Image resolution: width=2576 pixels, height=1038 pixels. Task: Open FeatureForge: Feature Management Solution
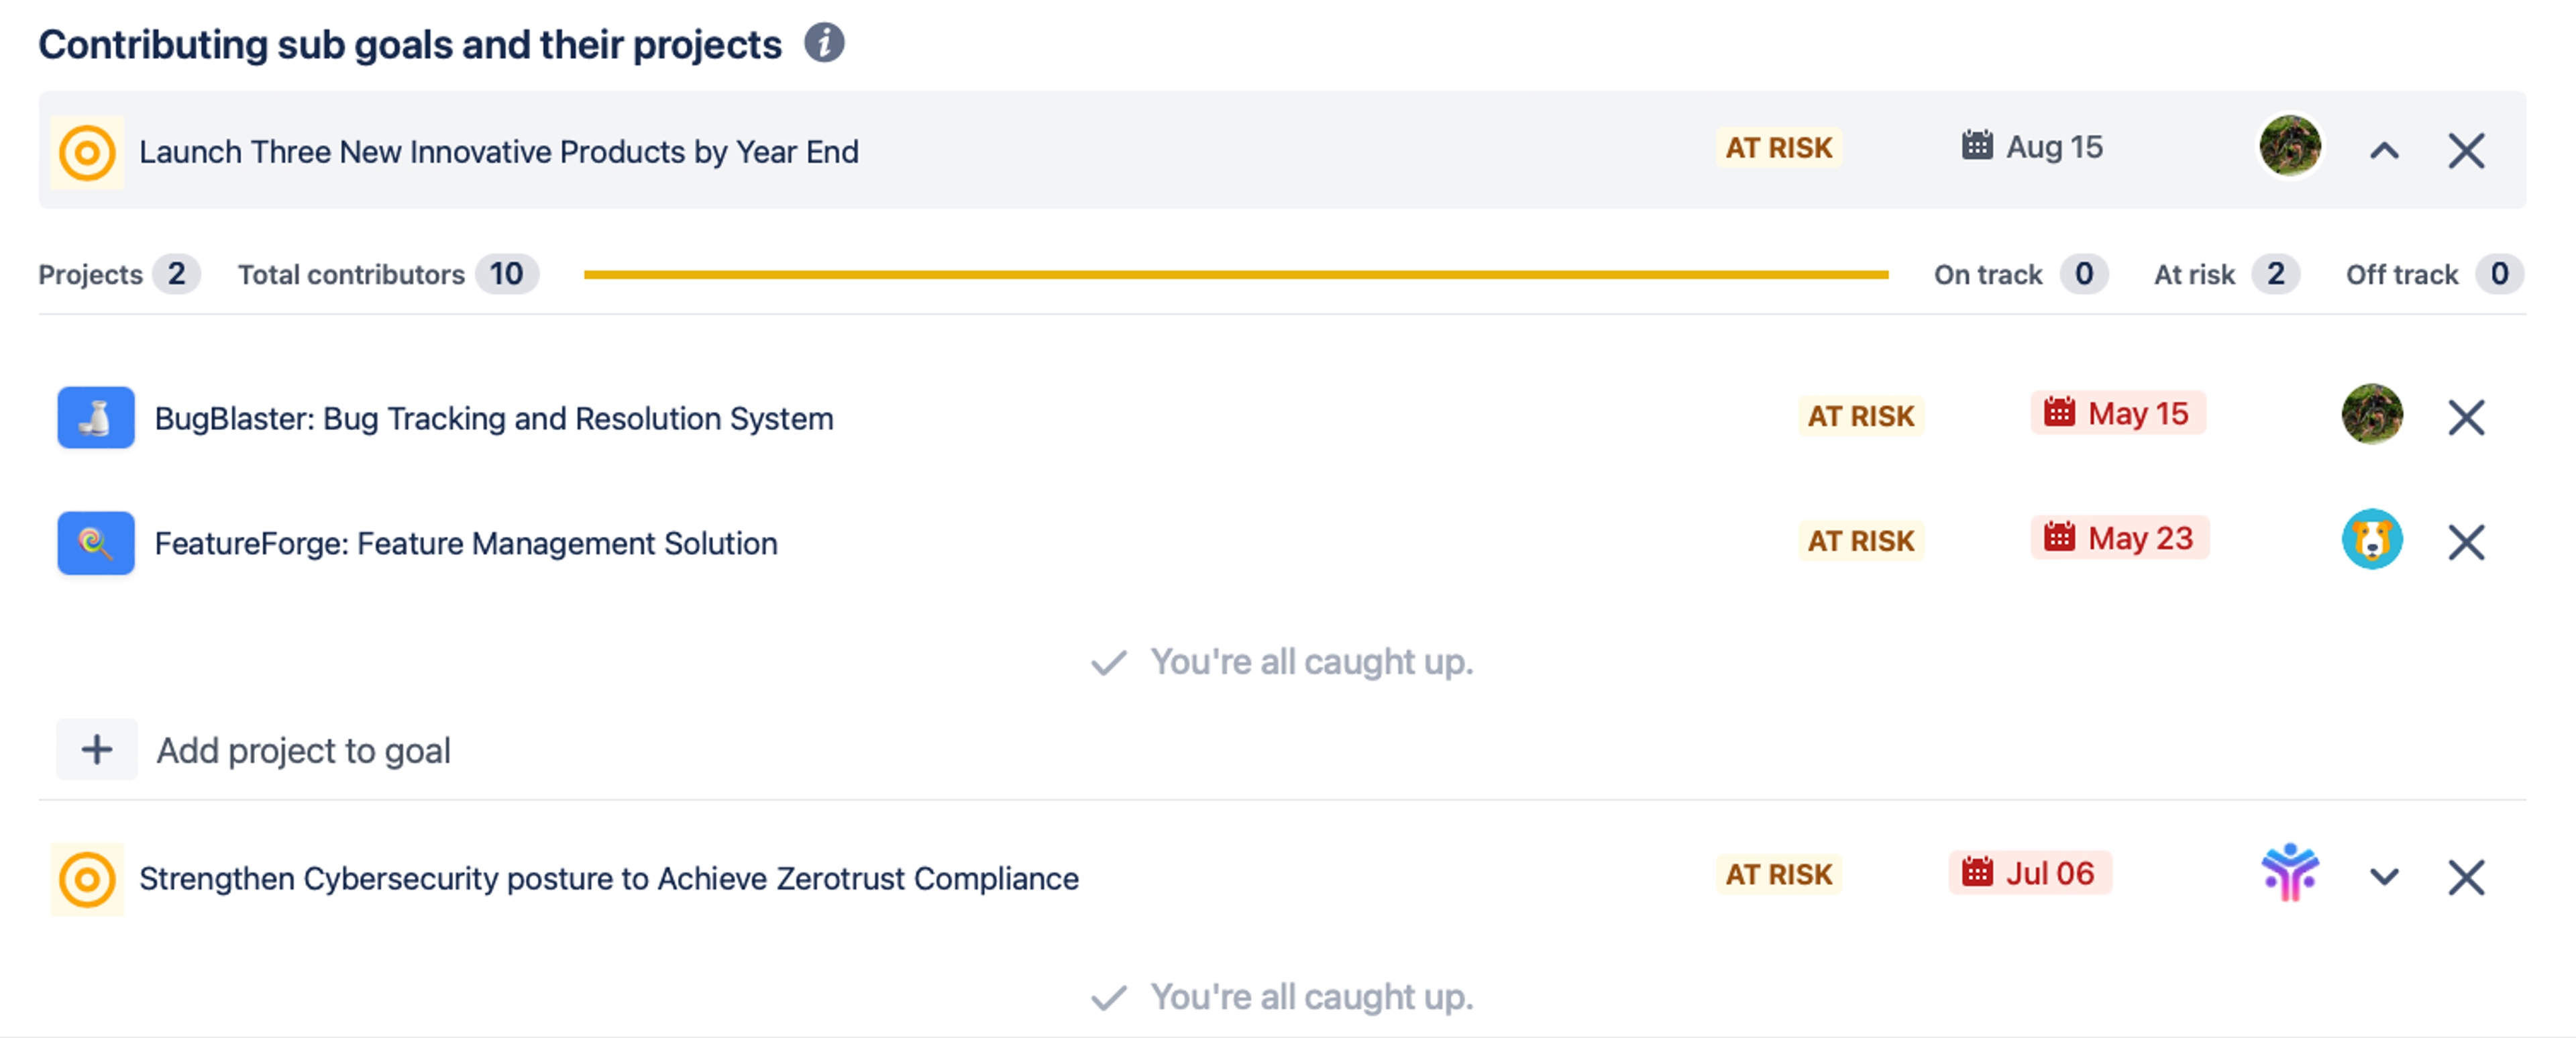(x=465, y=543)
